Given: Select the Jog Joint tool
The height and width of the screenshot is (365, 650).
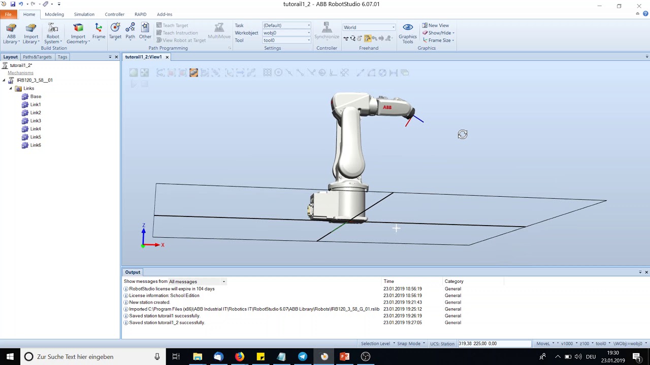Looking at the screenshot, I should 360,39.
